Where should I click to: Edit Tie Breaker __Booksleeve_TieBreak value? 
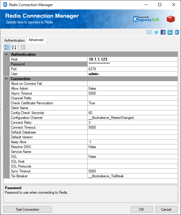click(x=133, y=176)
